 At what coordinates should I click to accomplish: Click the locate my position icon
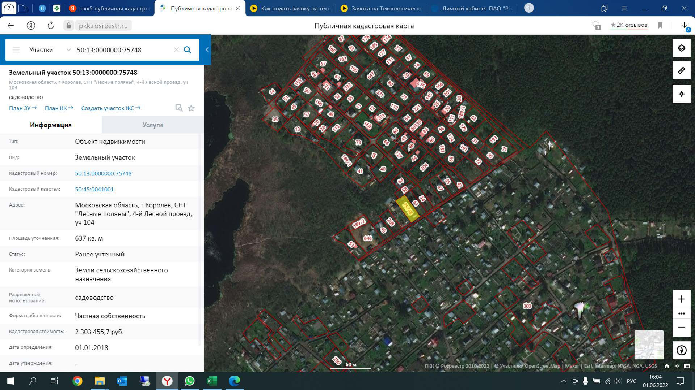click(681, 94)
